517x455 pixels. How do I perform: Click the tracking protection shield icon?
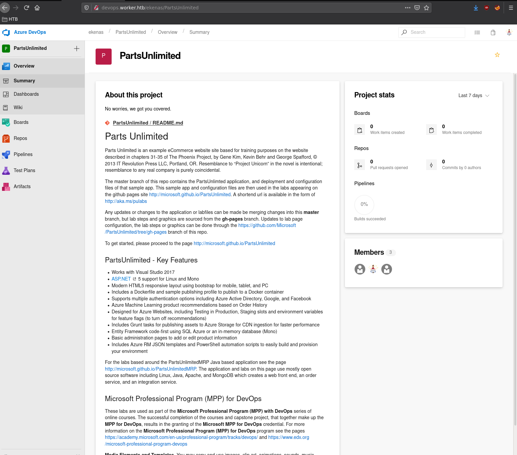coord(87,8)
